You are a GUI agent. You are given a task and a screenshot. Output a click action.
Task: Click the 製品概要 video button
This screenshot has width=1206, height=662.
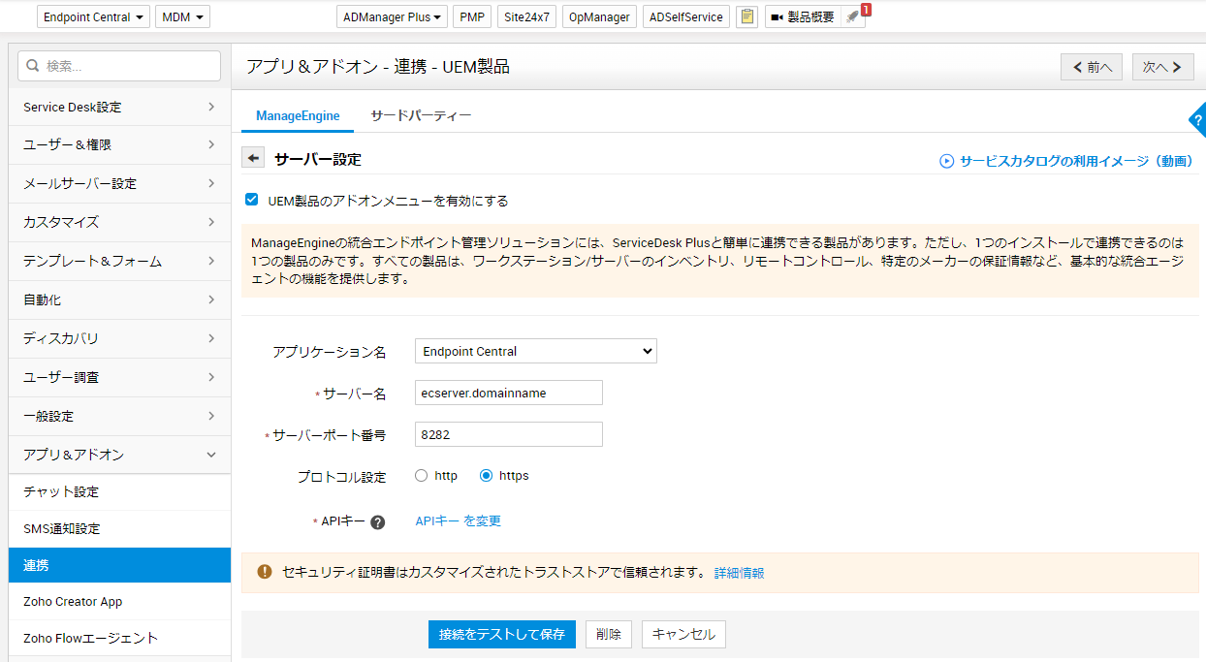tap(803, 17)
